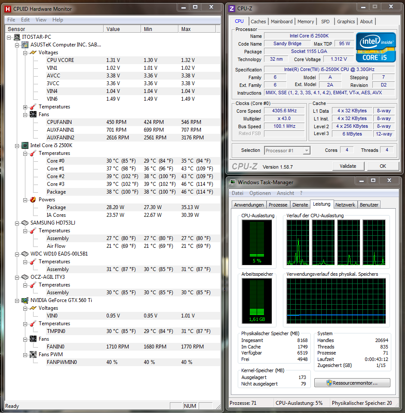Viewport: 405px width, 413px height.
Task: Collapse the Intel Core i5 2500K node
Action: click(x=17, y=146)
